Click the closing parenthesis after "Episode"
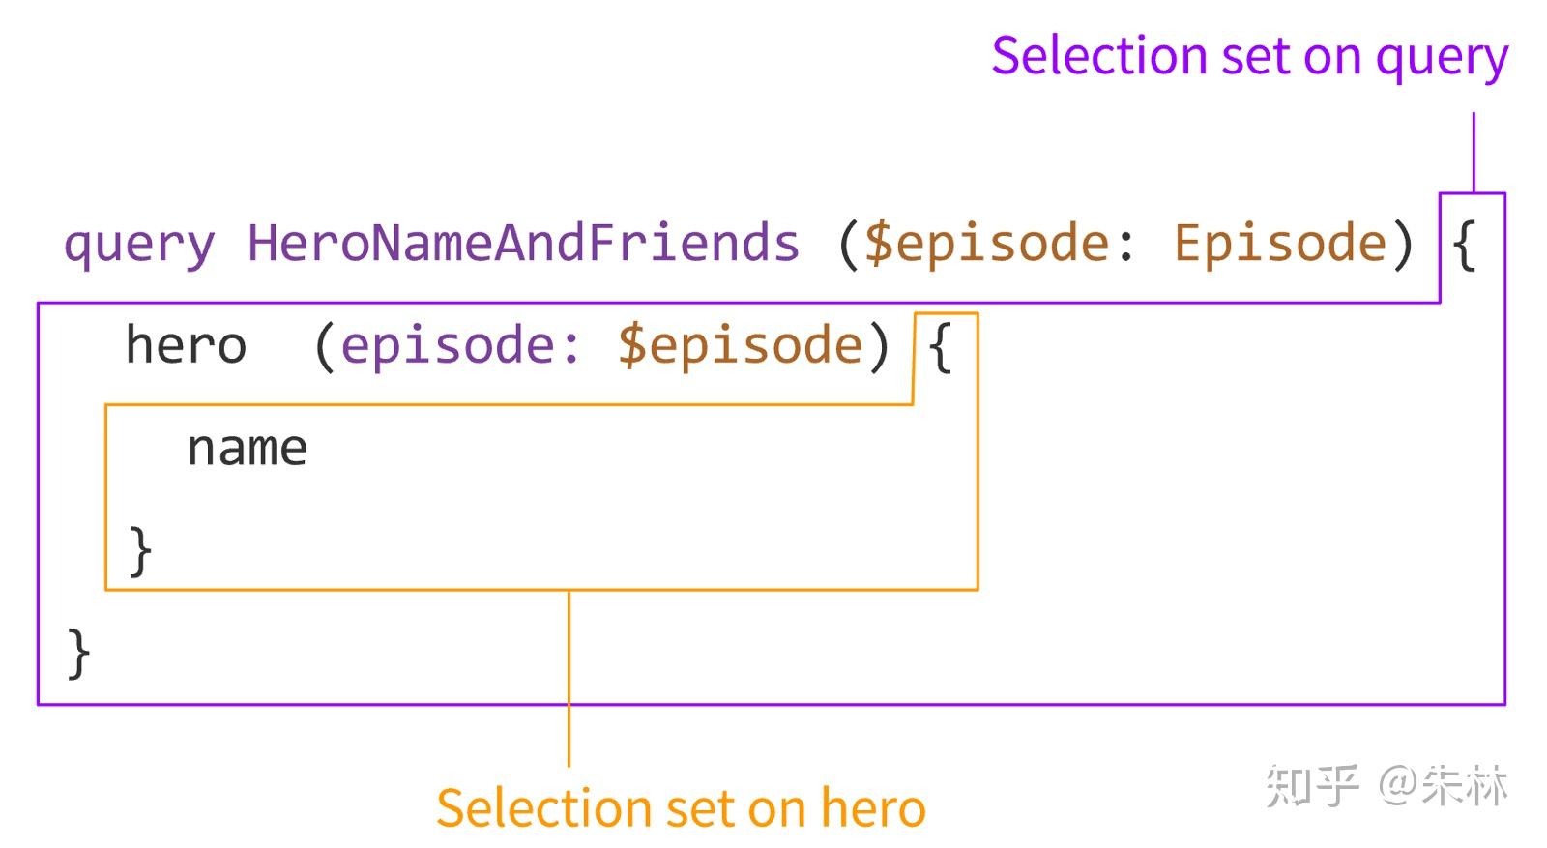This screenshot has width=1547, height=848. (1403, 243)
